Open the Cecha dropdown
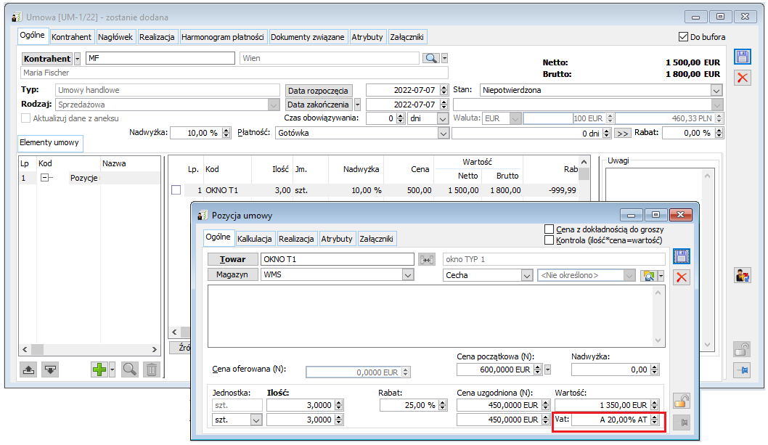 point(526,275)
